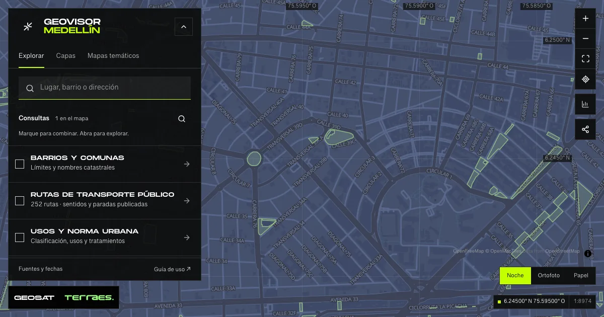604x317 pixels.
Task: Click the OpenFreeMap attribution link
Action: (468, 251)
